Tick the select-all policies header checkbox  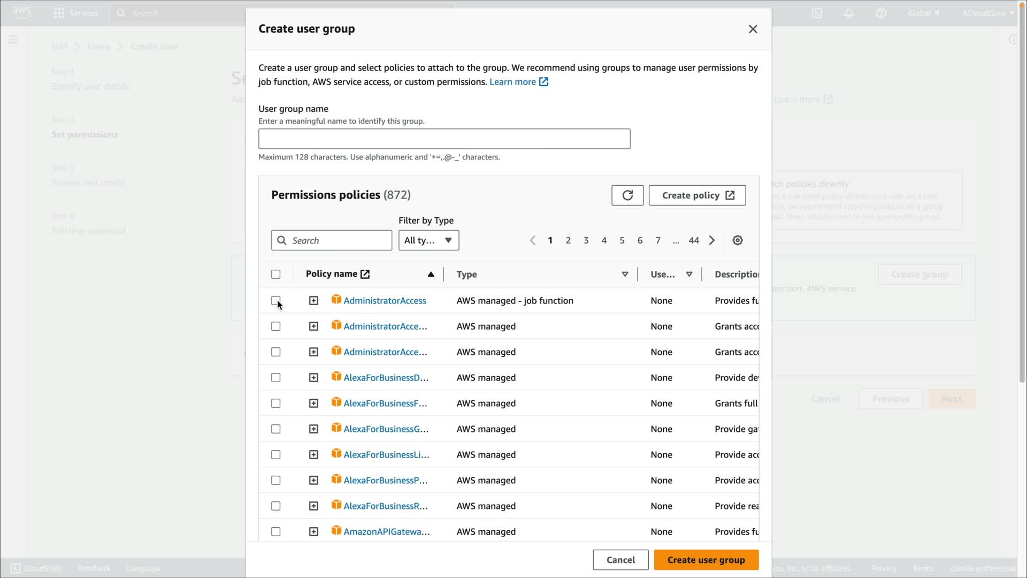click(275, 274)
